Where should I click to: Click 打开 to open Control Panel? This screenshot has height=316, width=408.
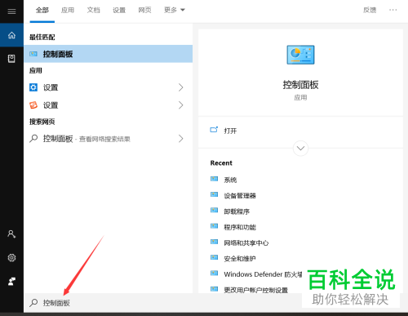tap(230, 131)
